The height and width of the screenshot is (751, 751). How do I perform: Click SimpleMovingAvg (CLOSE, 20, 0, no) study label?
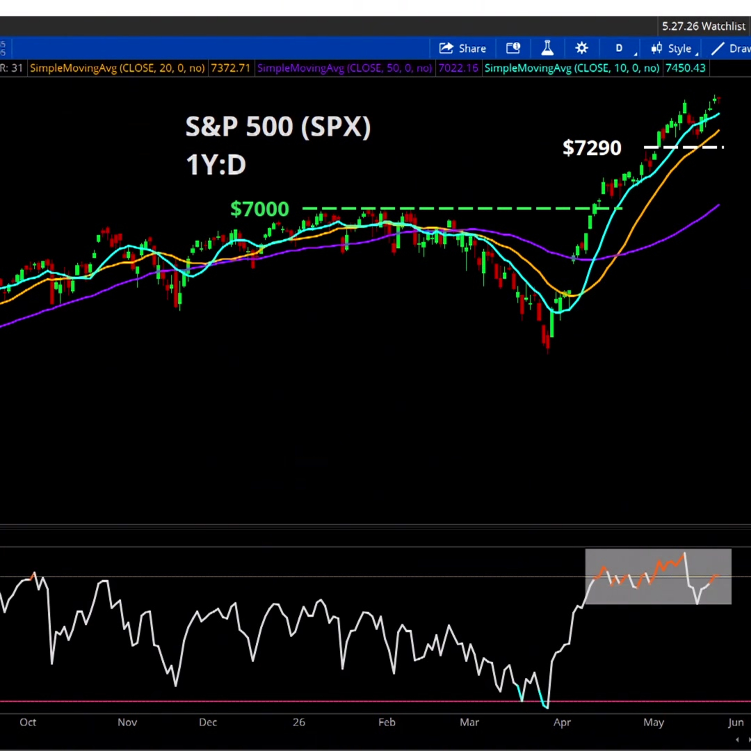117,68
